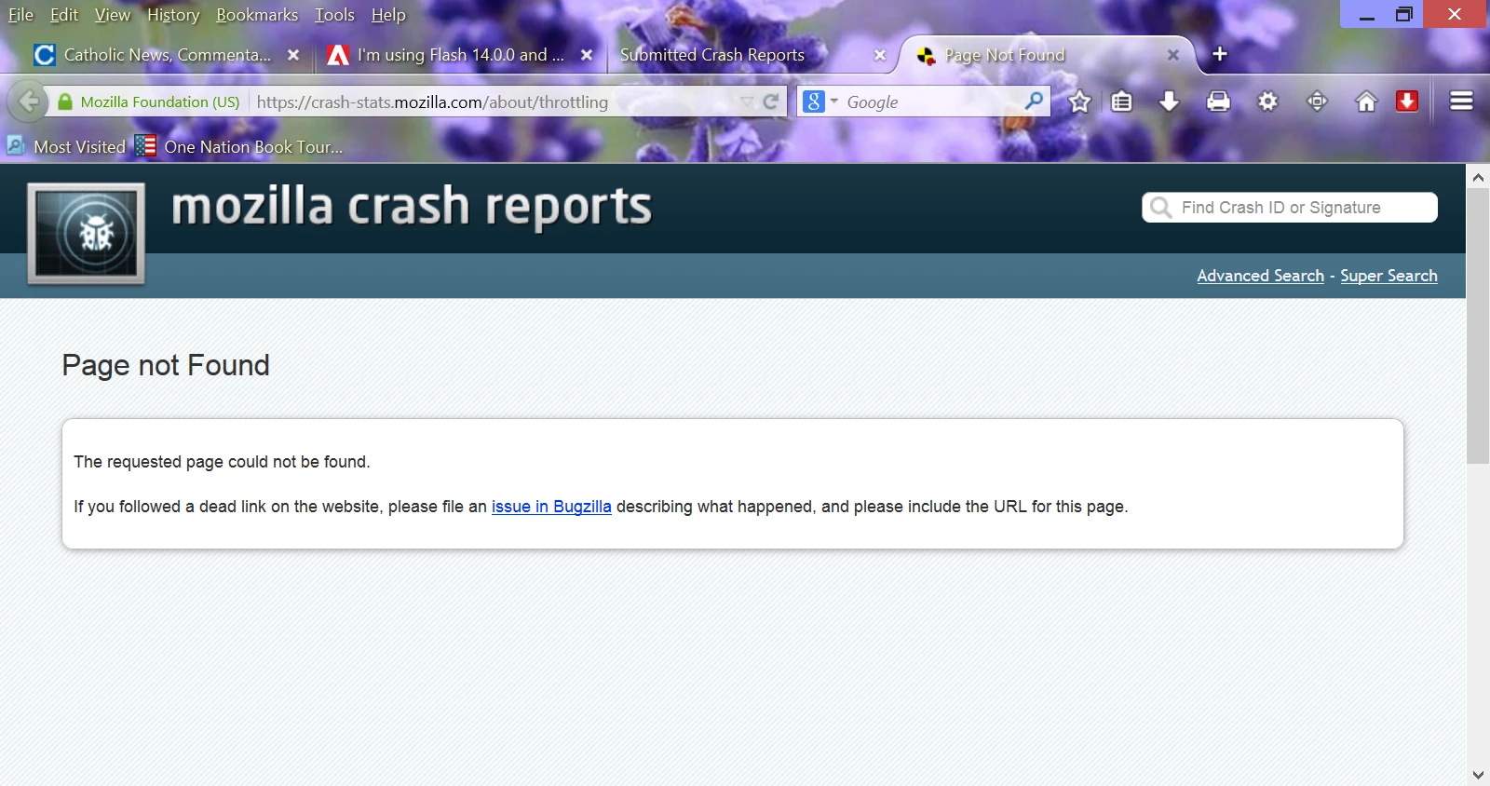Click the back navigation arrow

(x=30, y=102)
